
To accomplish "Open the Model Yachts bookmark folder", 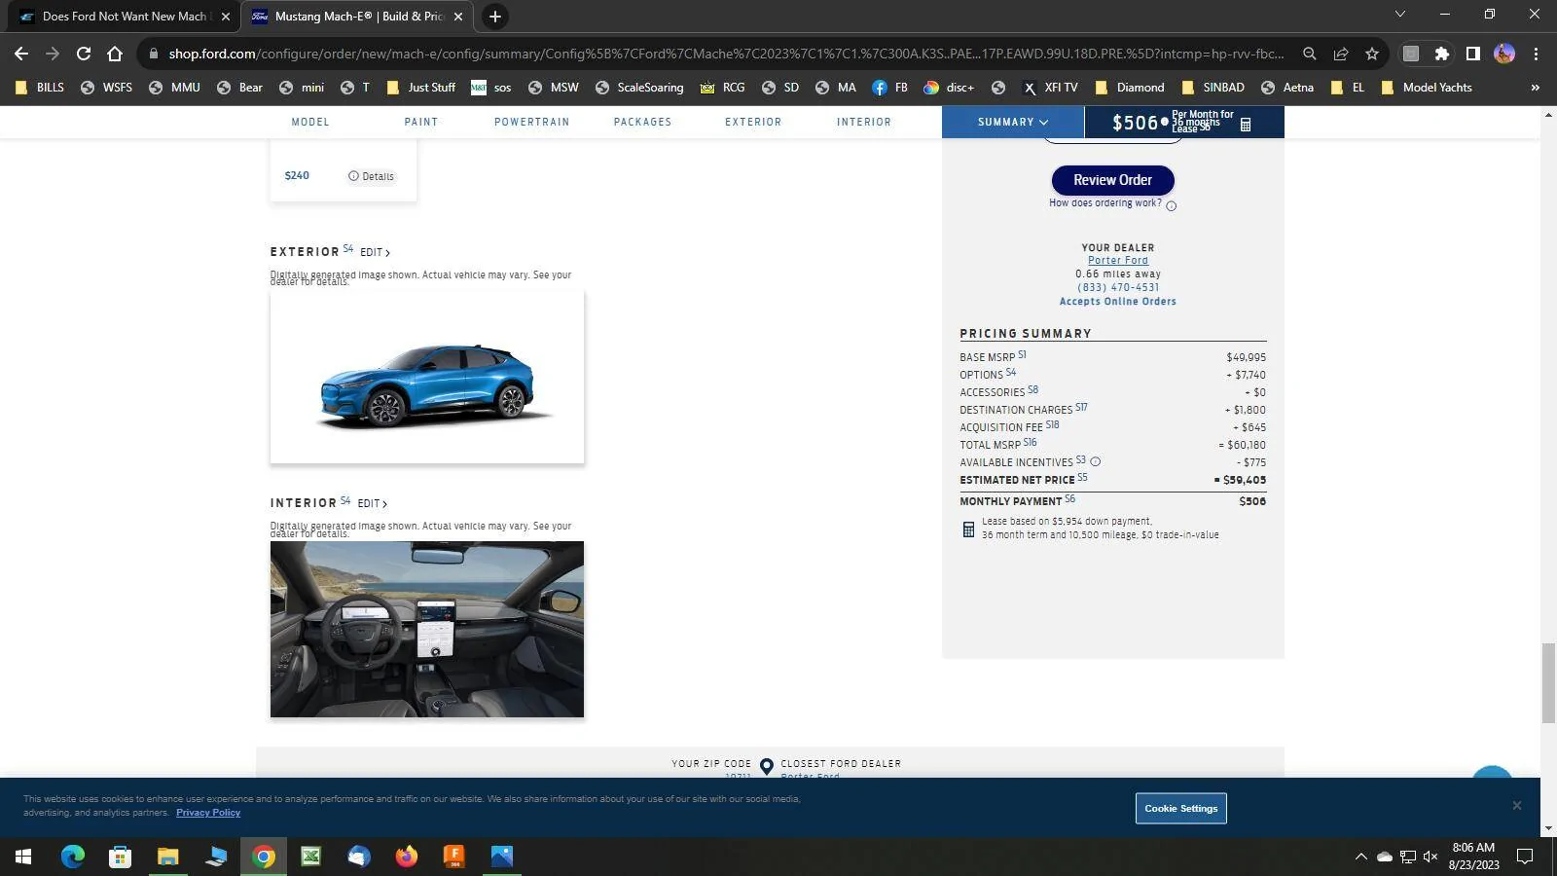I will tap(1427, 88).
